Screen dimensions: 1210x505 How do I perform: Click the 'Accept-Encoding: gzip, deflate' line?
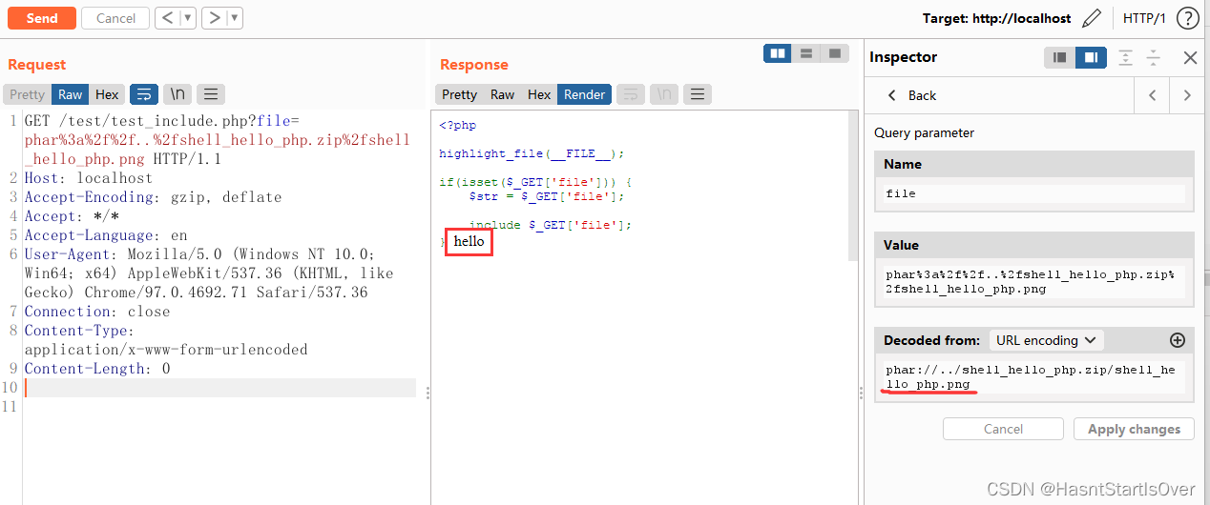point(153,197)
